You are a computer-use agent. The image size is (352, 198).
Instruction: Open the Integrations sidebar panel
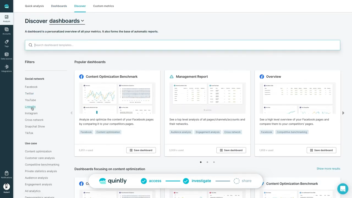[x=6, y=68]
